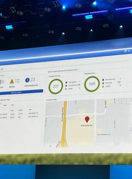Click the Informational alerts count 23

pos(33,80)
